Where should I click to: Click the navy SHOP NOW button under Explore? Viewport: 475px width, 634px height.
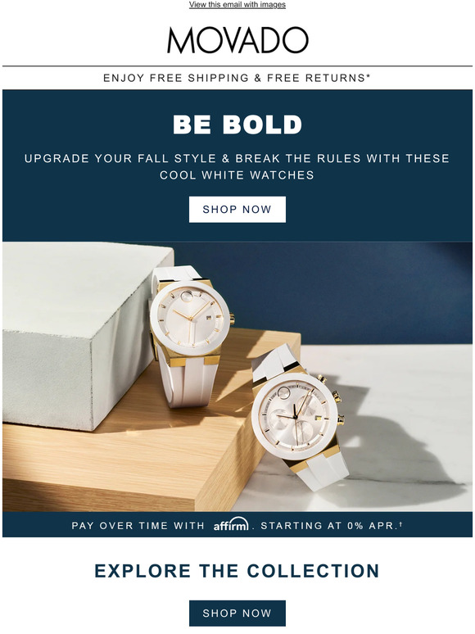tap(237, 613)
